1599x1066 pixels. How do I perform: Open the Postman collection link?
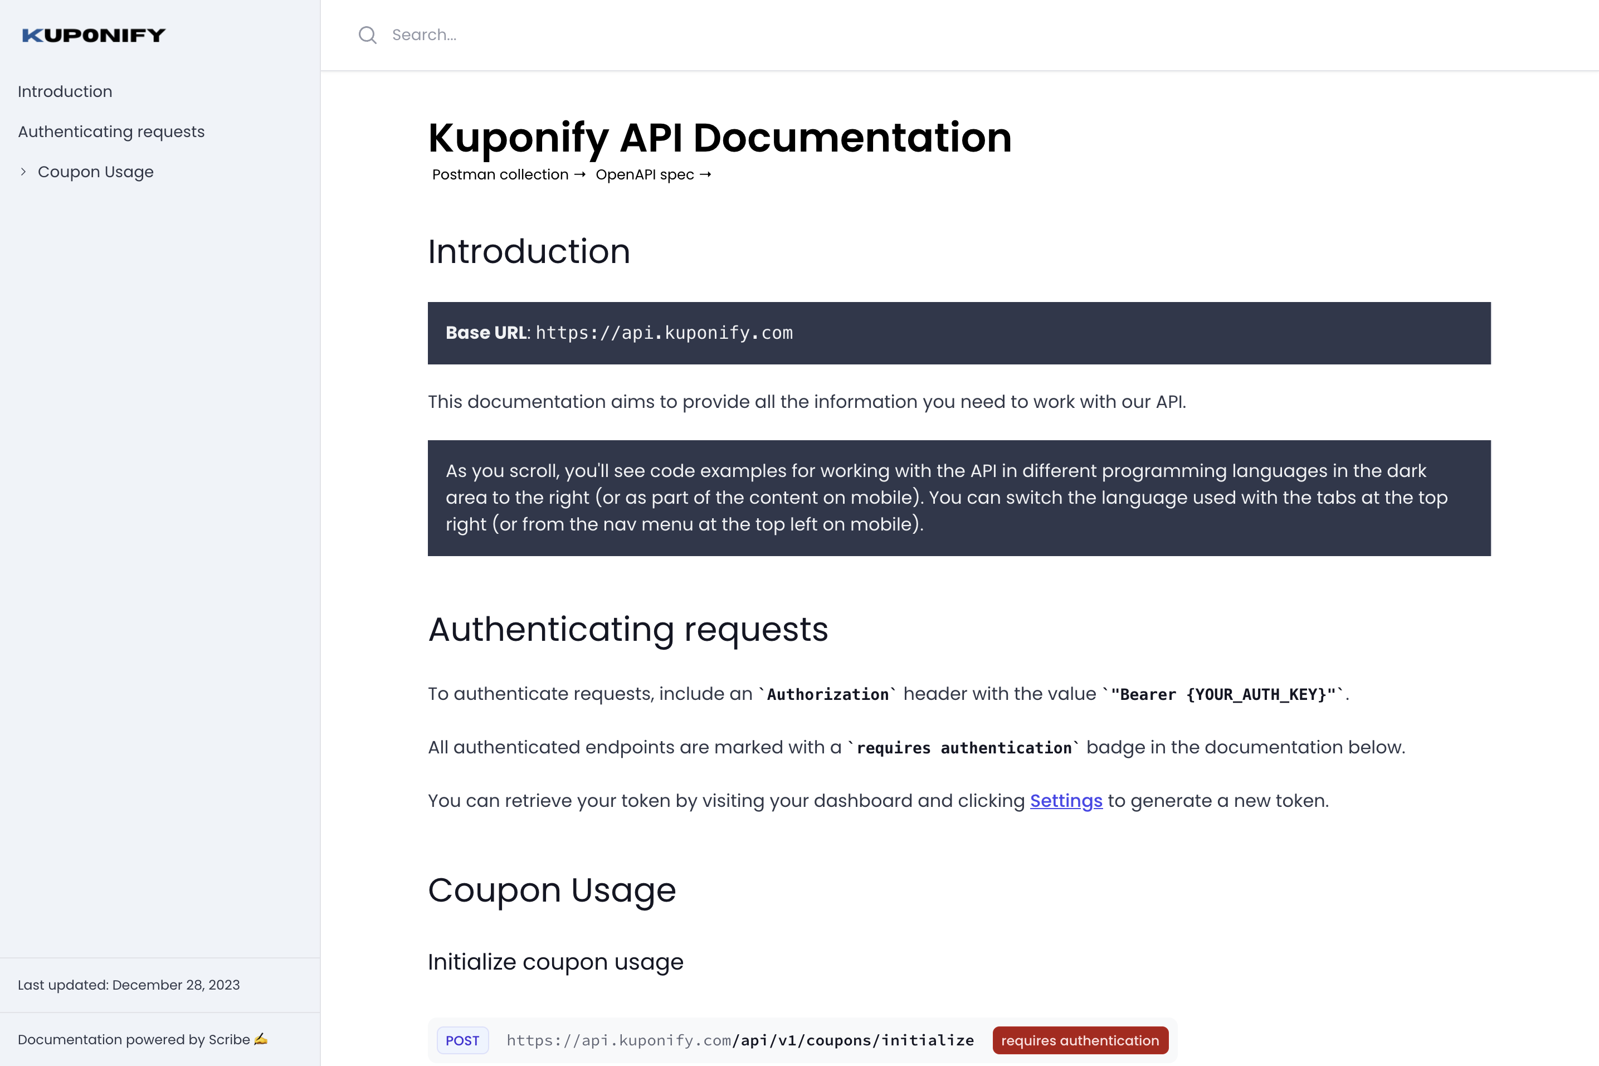(x=508, y=175)
